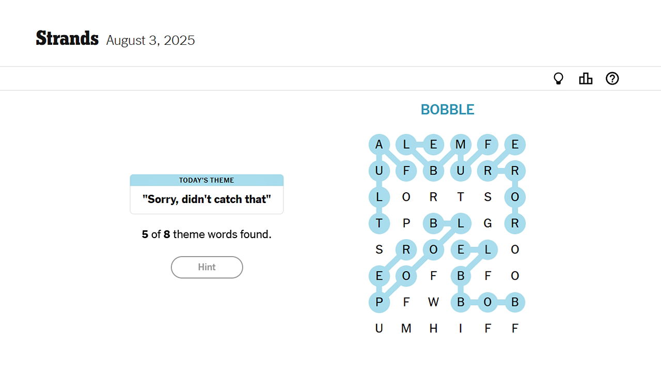Viewport: 661px width, 371px height.
Task: Select letter E at top-right of grid
Action: [515, 144]
